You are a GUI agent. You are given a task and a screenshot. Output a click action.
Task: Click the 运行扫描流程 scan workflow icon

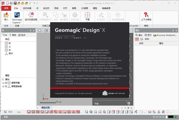31,15
